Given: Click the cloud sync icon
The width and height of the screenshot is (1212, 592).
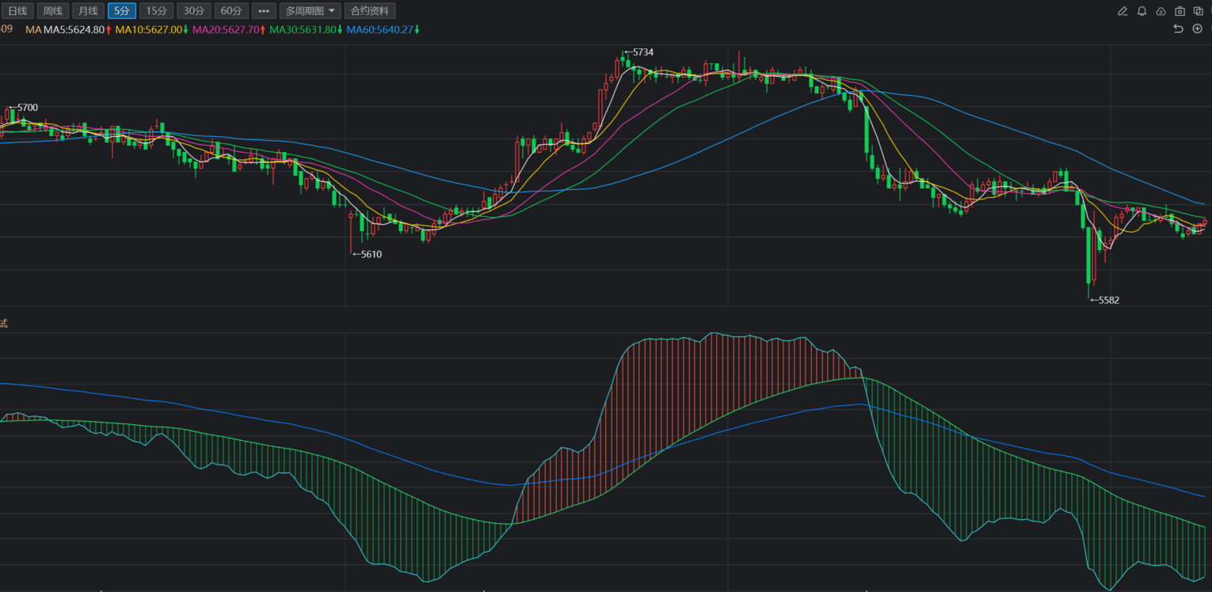Looking at the screenshot, I should [1161, 11].
